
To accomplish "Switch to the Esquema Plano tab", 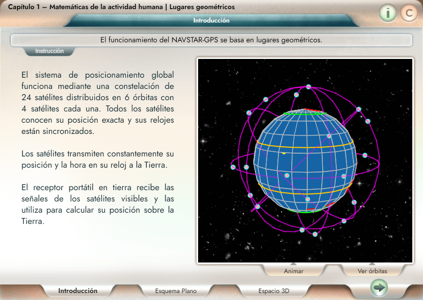I will [x=176, y=291].
